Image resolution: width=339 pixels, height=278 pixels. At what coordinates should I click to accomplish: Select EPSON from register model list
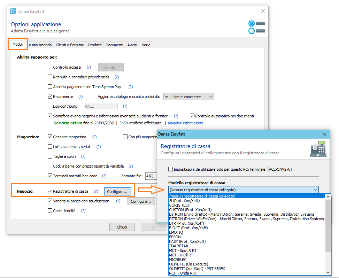click(x=247, y=237)
